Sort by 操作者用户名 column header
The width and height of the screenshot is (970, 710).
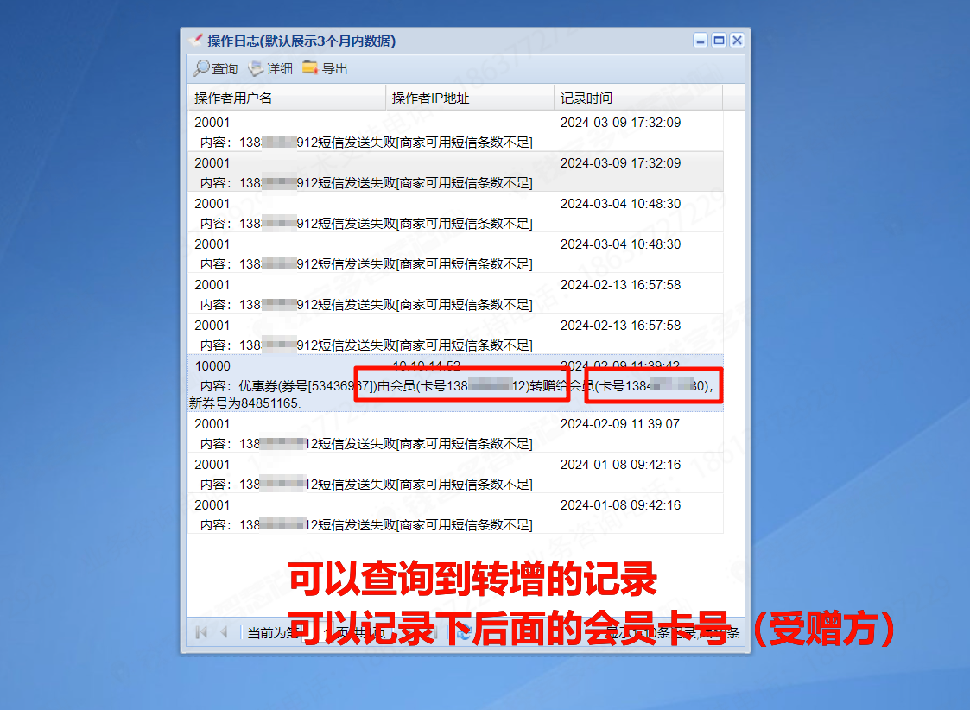pos(287,98)
